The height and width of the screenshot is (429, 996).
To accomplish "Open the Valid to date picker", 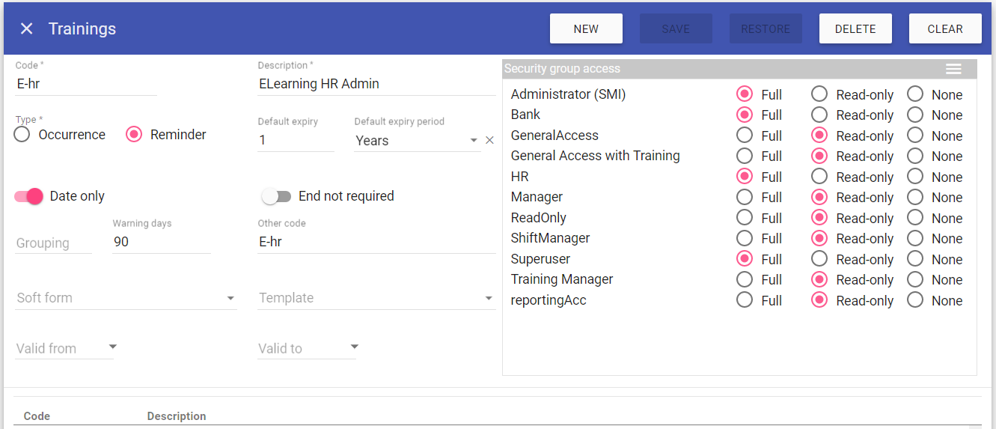I will (355, 347).
